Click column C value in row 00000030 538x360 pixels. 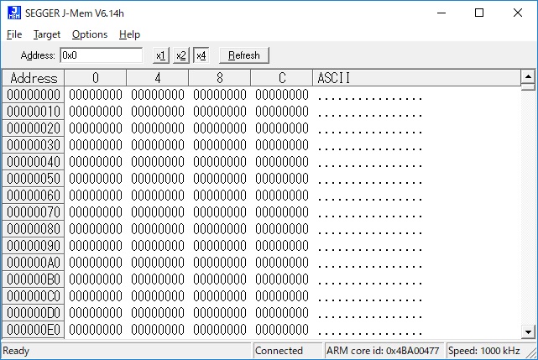[x=282, y=145]
